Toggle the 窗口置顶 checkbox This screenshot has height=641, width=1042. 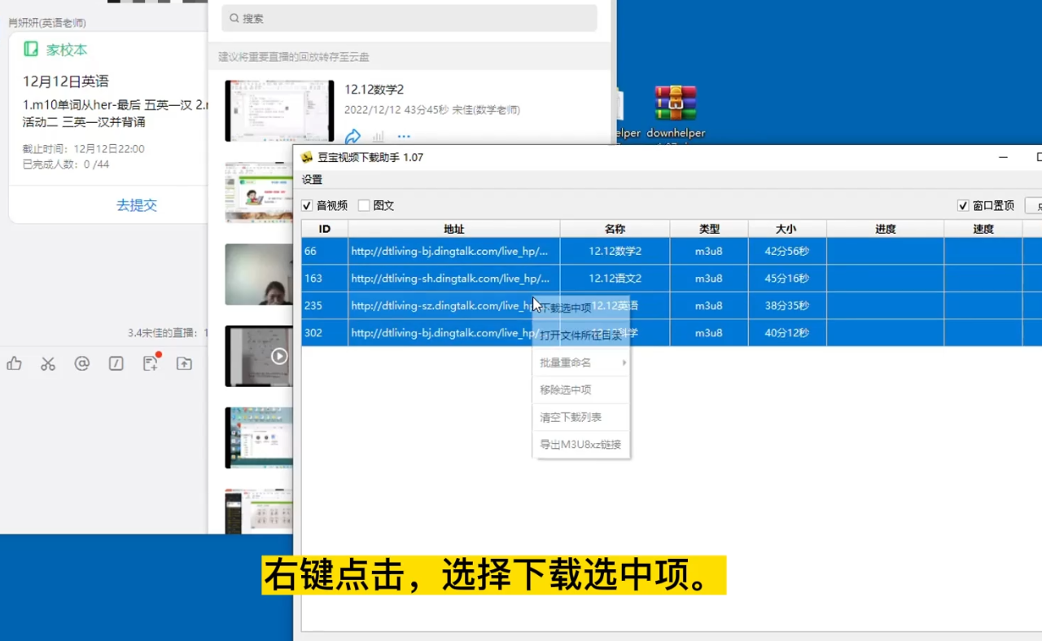click(963, 206)
